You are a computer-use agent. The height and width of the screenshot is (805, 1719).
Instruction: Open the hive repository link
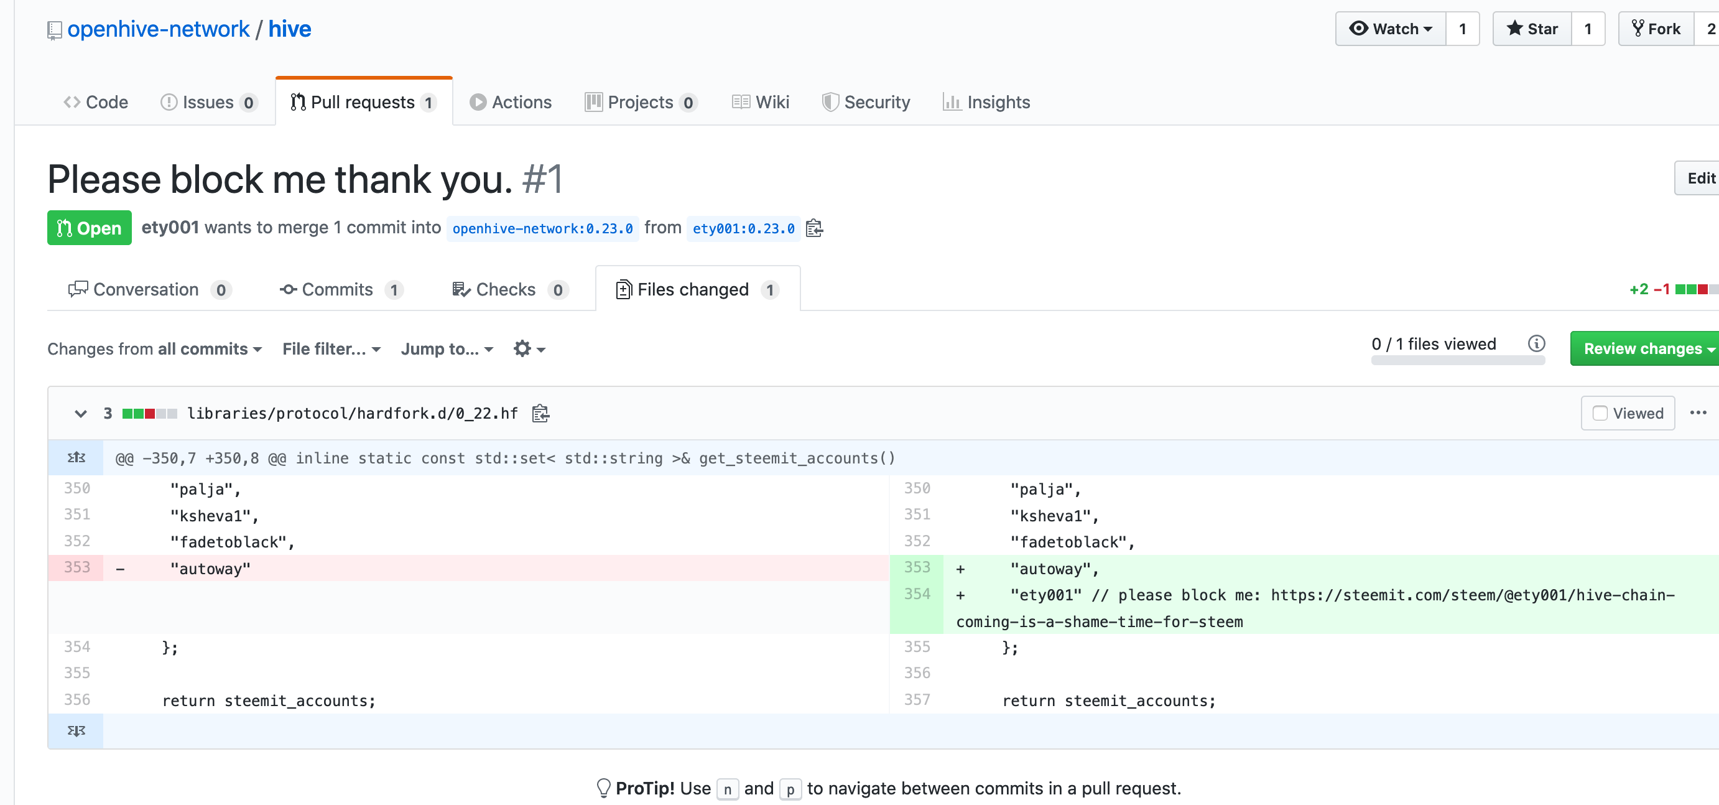coord(290,29)
